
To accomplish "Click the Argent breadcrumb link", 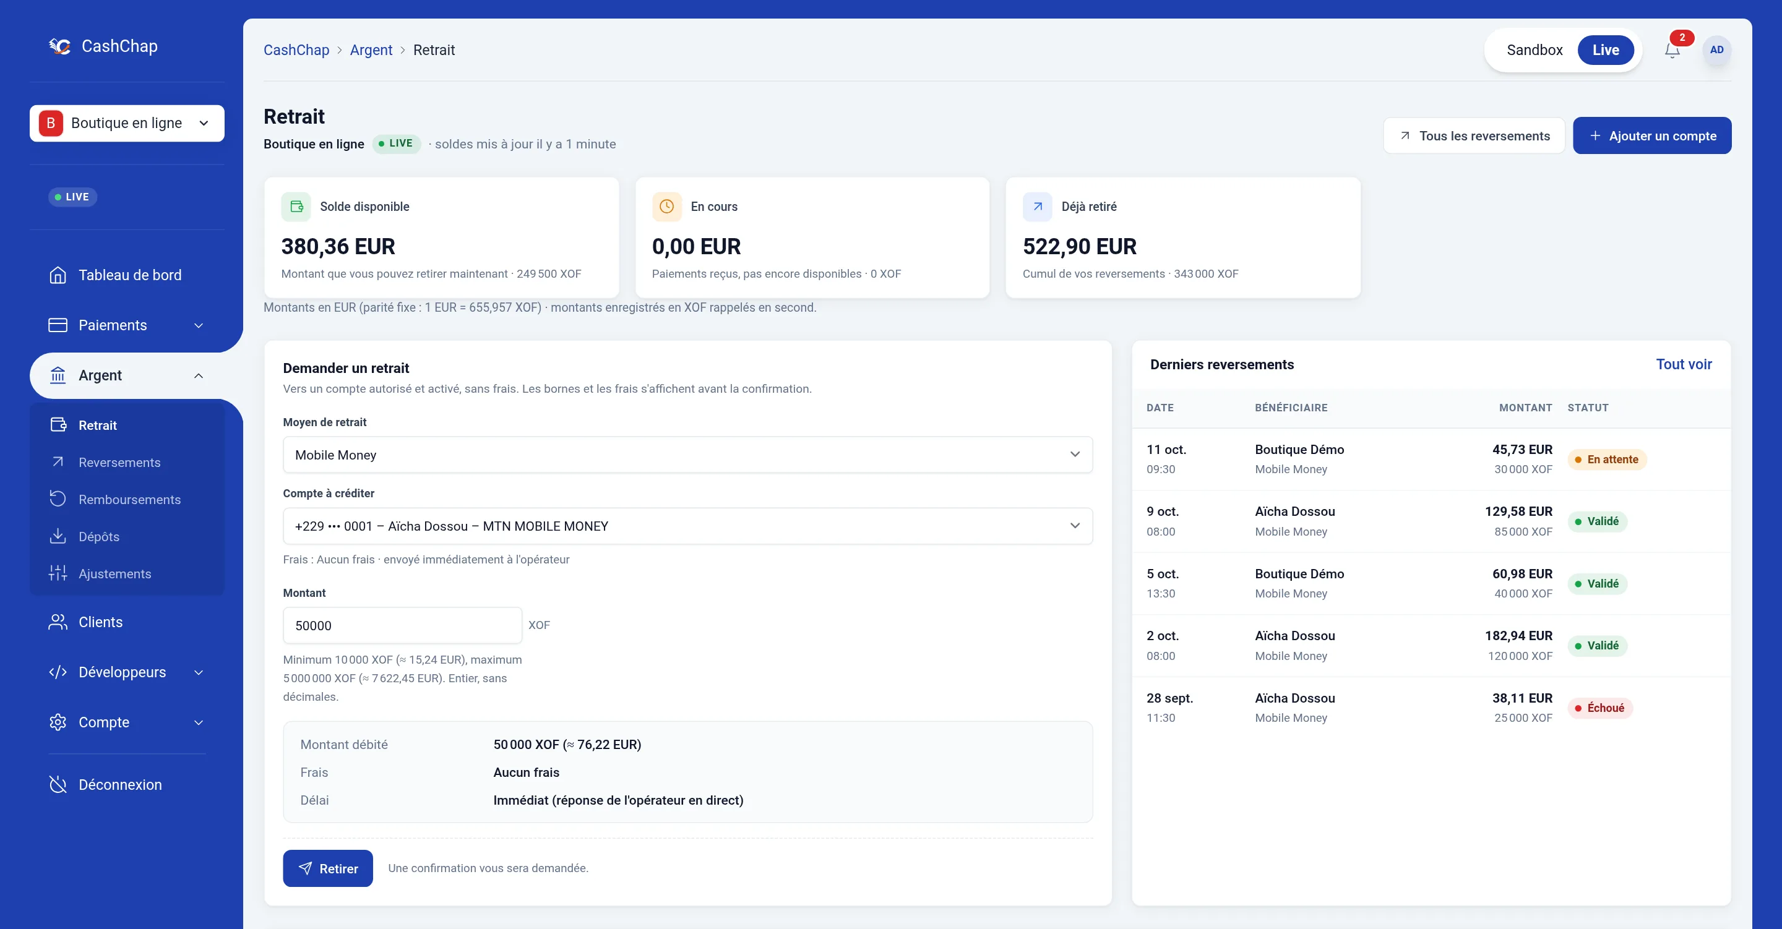I will 371,50.
